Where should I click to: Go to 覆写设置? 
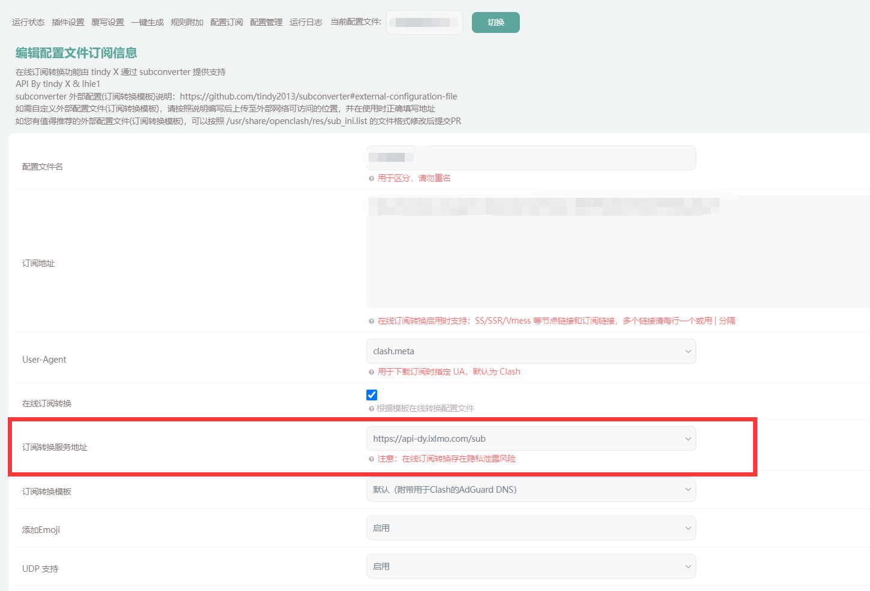pos(108,22)
